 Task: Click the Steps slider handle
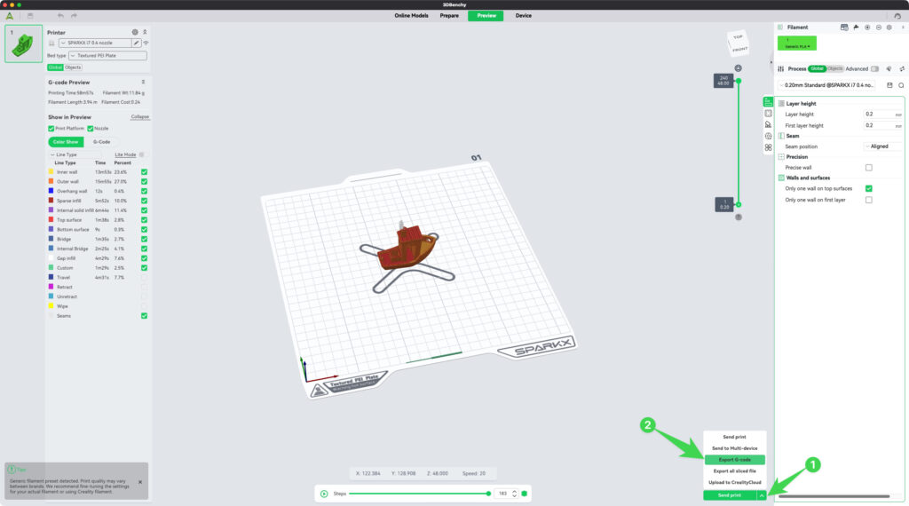[x=486, y=494]
